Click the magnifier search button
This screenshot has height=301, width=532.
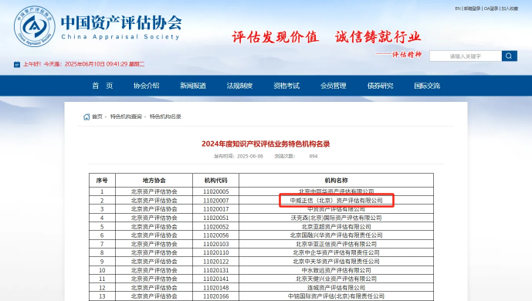point(510,56)
